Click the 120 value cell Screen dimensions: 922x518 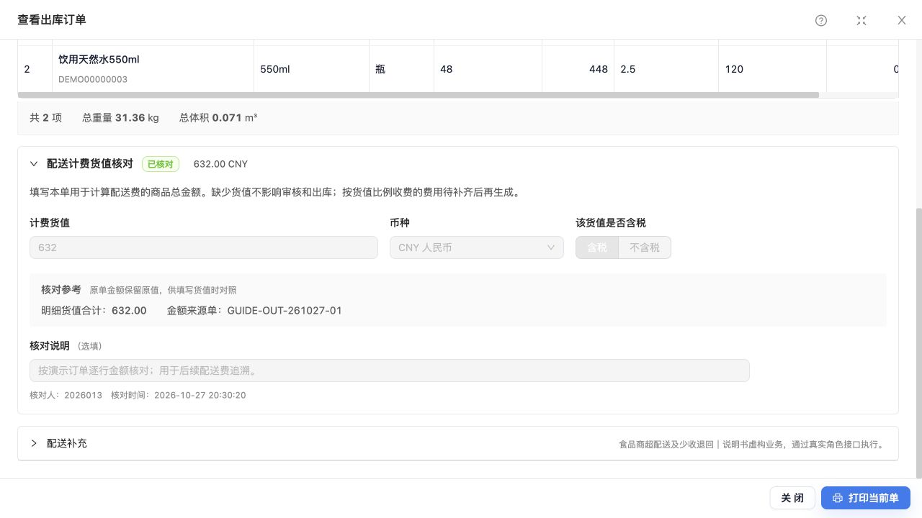point(772,69)
